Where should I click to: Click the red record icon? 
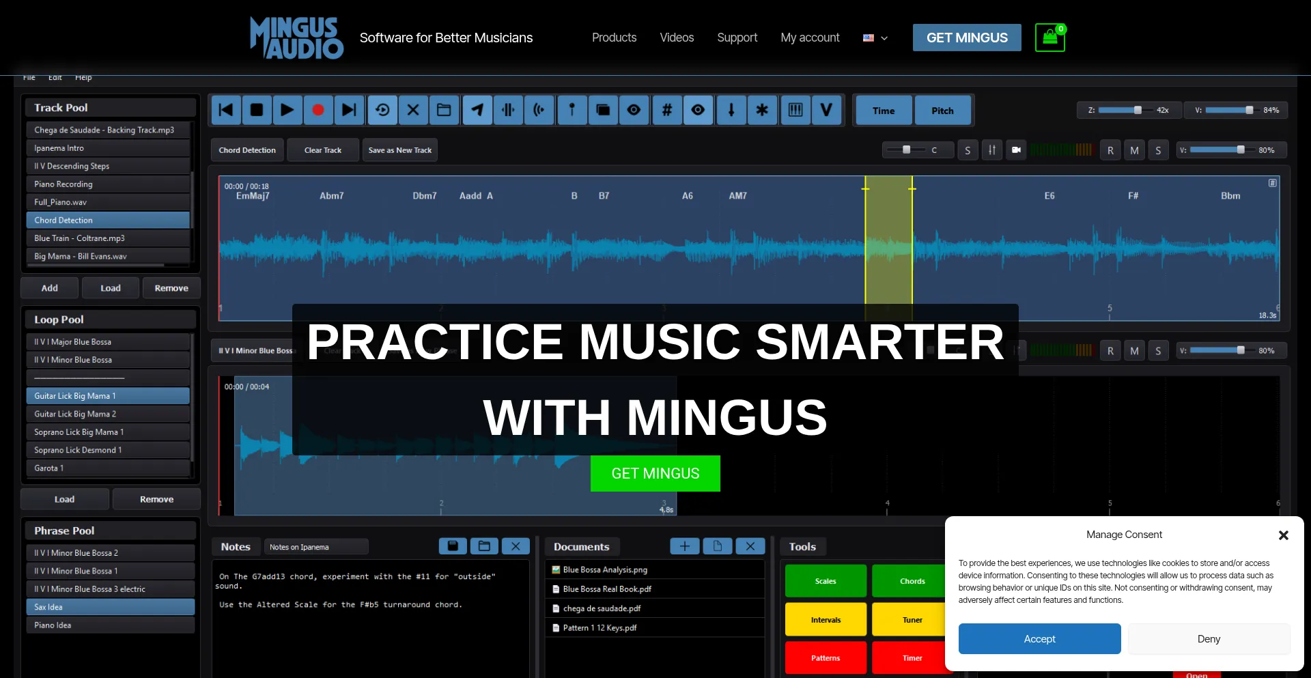(318, 110)
